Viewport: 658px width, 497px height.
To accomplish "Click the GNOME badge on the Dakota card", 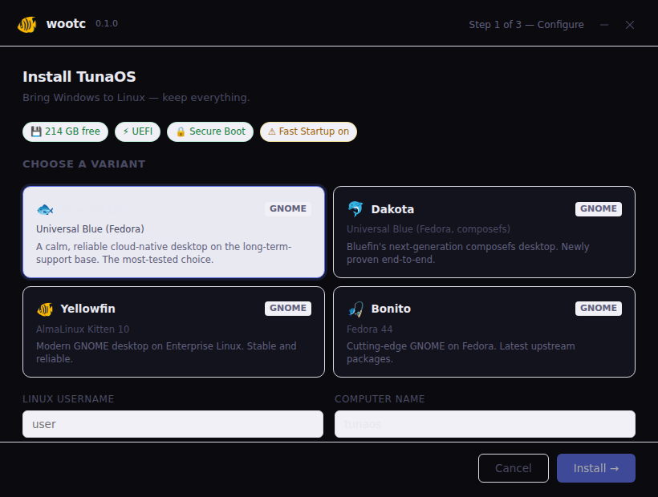I will pos(599,208).
